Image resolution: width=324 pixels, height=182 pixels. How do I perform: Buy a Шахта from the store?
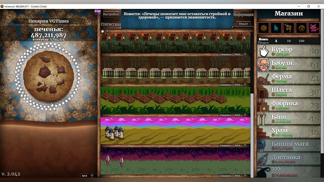[289, 91]
